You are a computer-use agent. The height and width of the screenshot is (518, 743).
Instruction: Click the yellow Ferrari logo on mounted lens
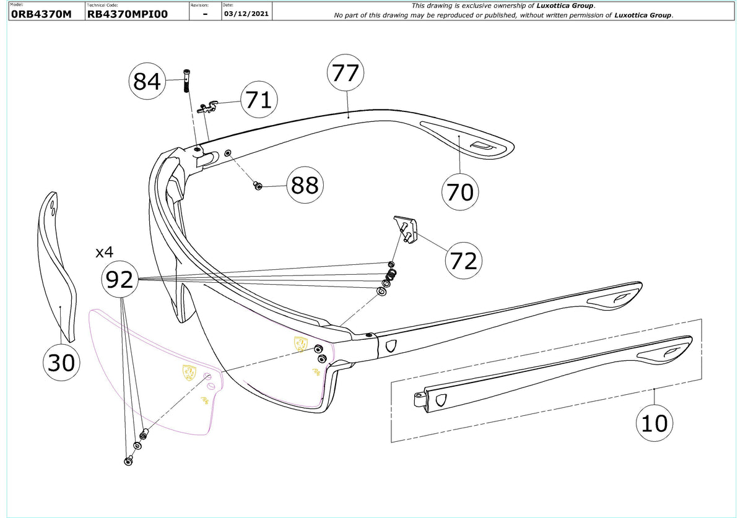(301, 344)
